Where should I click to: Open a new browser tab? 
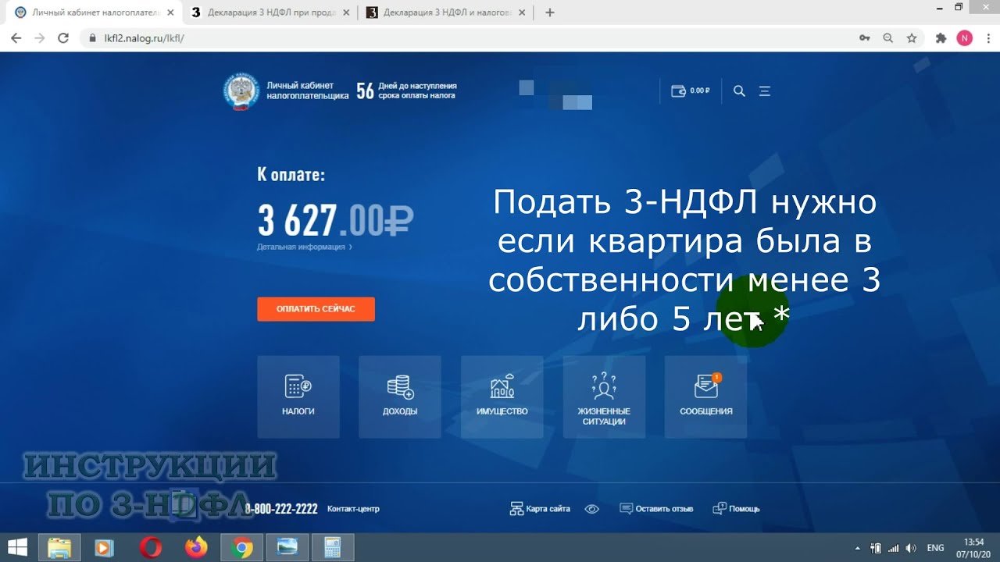click(550, 12)
